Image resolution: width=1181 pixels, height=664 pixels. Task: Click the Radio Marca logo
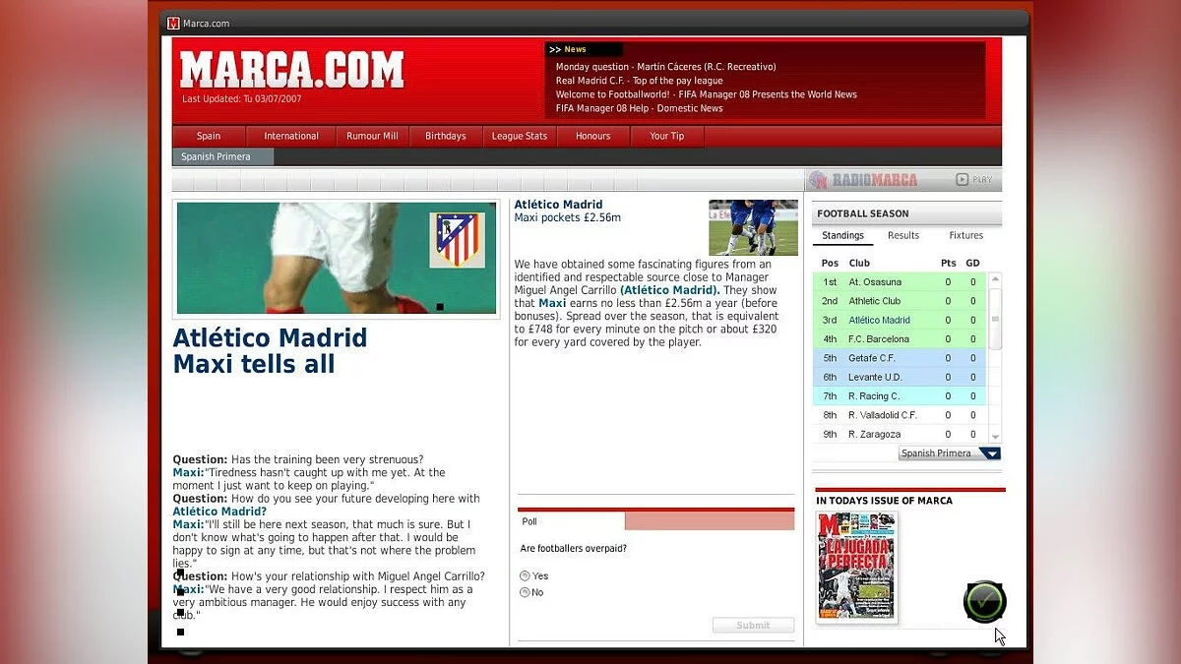pyautogui.click(x=863, y=179)
